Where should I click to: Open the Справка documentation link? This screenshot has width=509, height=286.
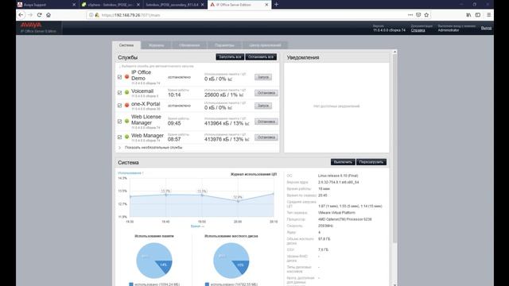tap(418, 30)
